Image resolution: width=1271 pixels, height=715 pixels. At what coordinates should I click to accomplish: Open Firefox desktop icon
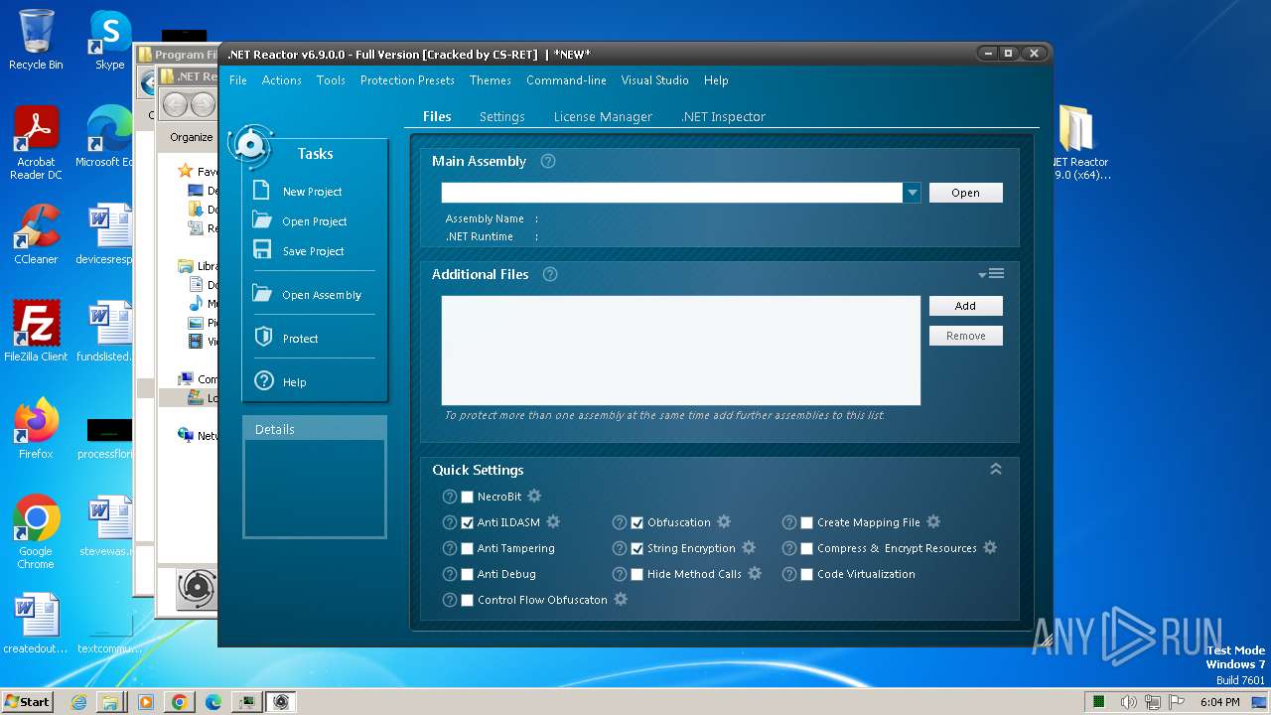click(36, 429)
